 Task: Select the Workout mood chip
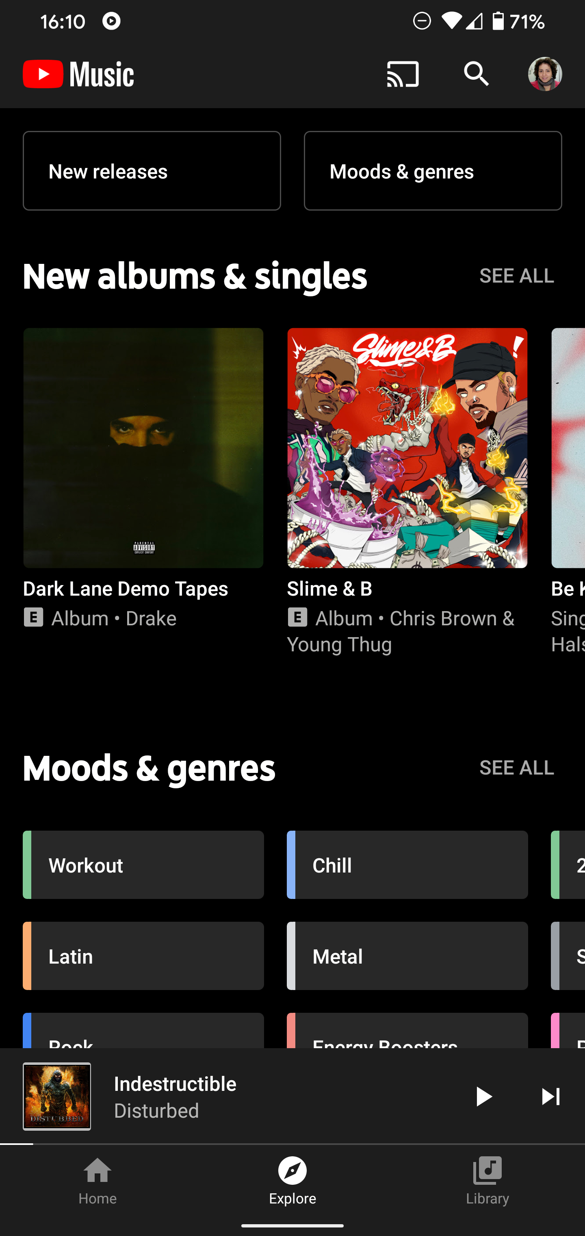click(x=143, y=865)
